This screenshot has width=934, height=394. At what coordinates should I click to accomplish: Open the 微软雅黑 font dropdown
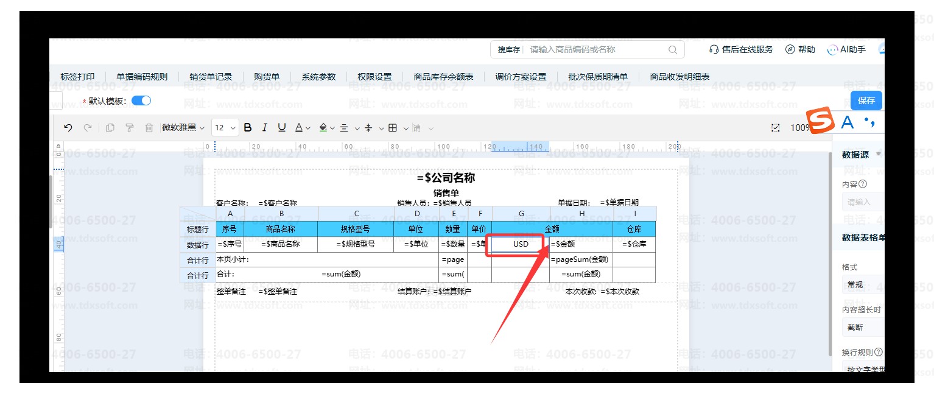pos(184,128)
